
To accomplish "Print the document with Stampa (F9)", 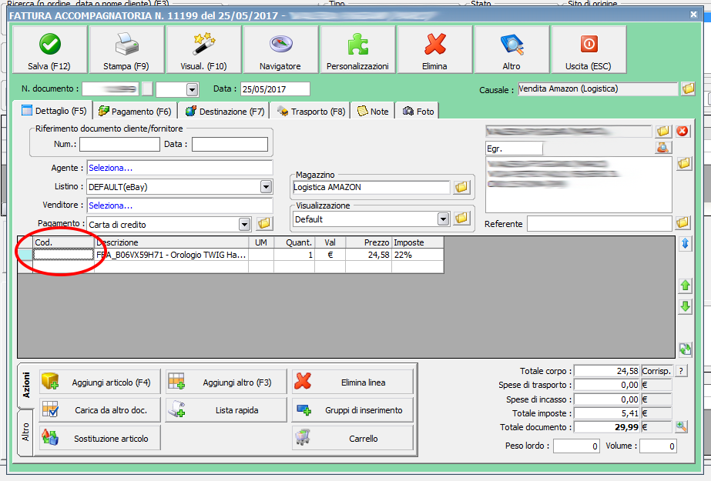I will pos(126,50).
